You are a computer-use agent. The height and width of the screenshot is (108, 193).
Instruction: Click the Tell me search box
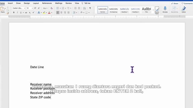click(86, 3)
